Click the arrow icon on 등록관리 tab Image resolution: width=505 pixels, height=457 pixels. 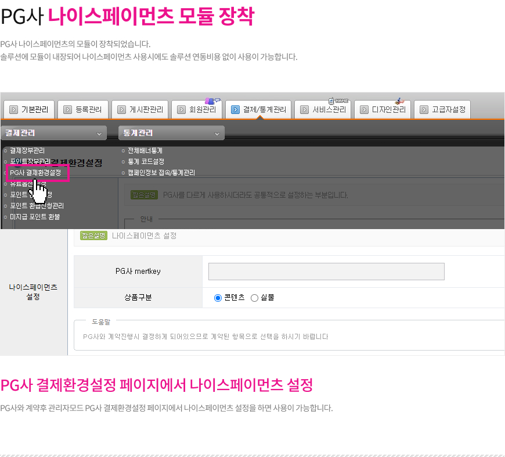point(68,109)
